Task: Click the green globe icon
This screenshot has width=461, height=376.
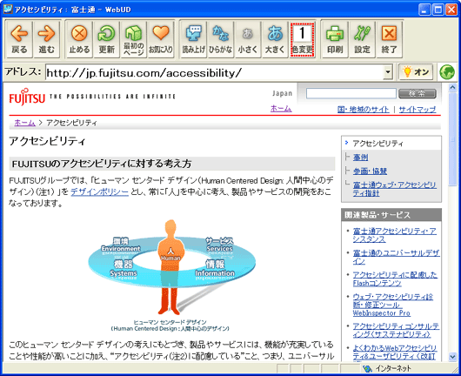Action: [447, 72]
